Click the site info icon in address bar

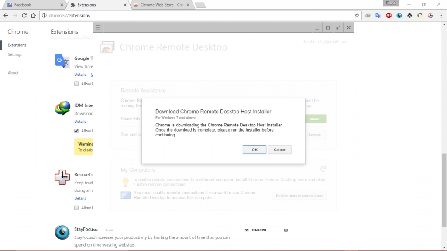tap(44, 15)
